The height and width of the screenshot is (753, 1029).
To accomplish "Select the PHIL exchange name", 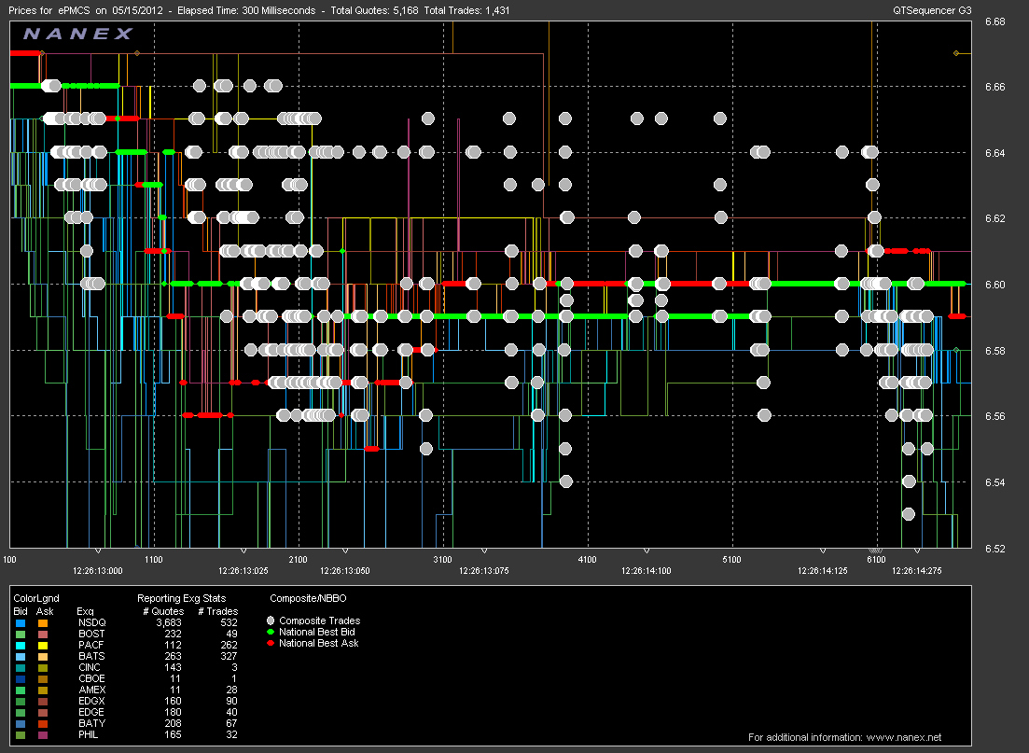I will coord(88,734).
